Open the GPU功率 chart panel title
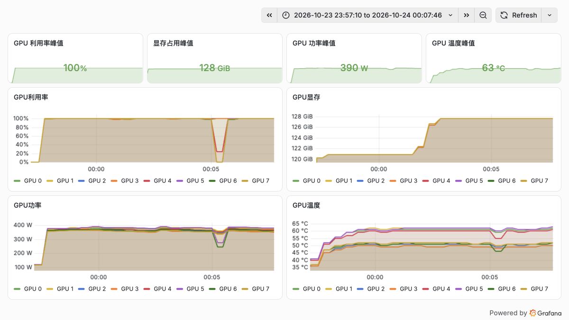569x320 pixels. coord(28,205)
